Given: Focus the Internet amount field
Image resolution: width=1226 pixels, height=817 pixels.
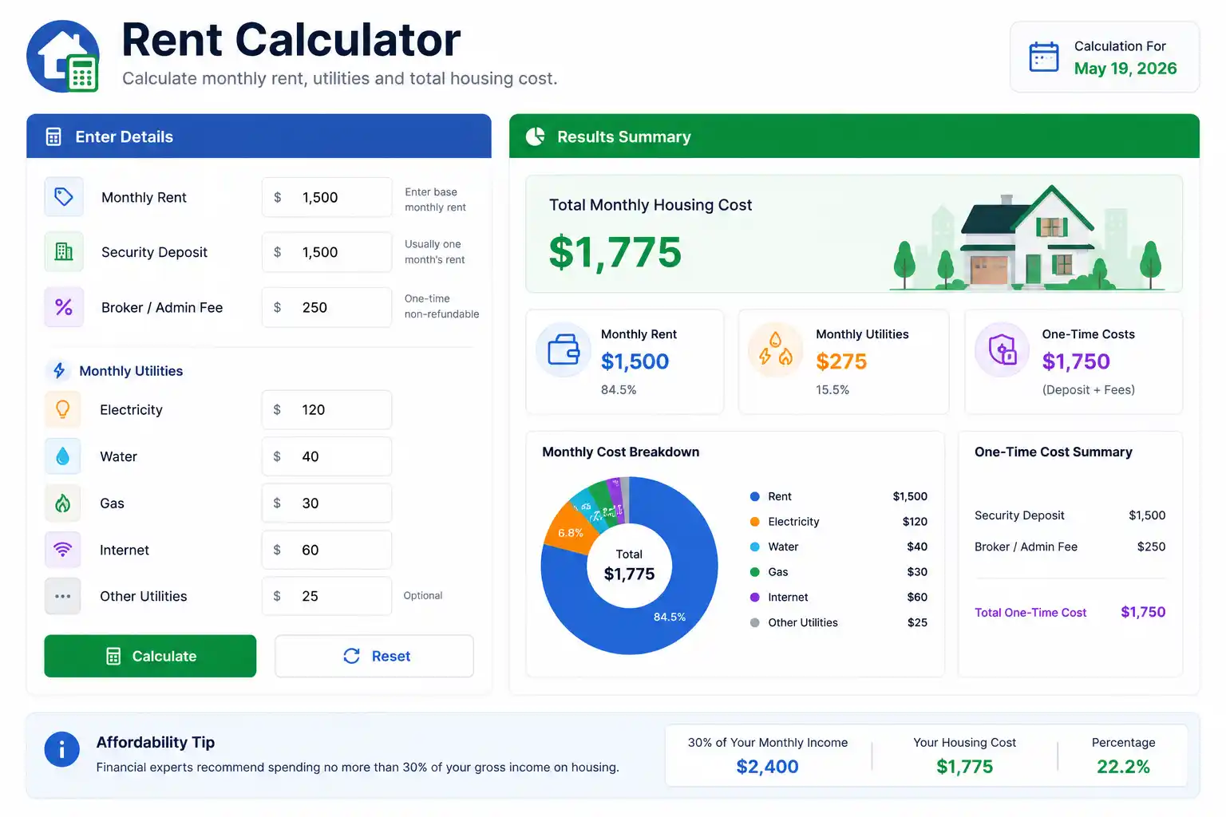Looking at the screenshot, I should (x=327, y=550).
